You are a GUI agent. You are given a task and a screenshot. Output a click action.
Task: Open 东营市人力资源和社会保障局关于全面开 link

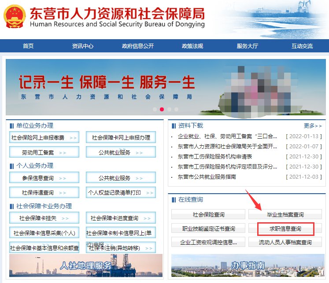pos(227,147)
